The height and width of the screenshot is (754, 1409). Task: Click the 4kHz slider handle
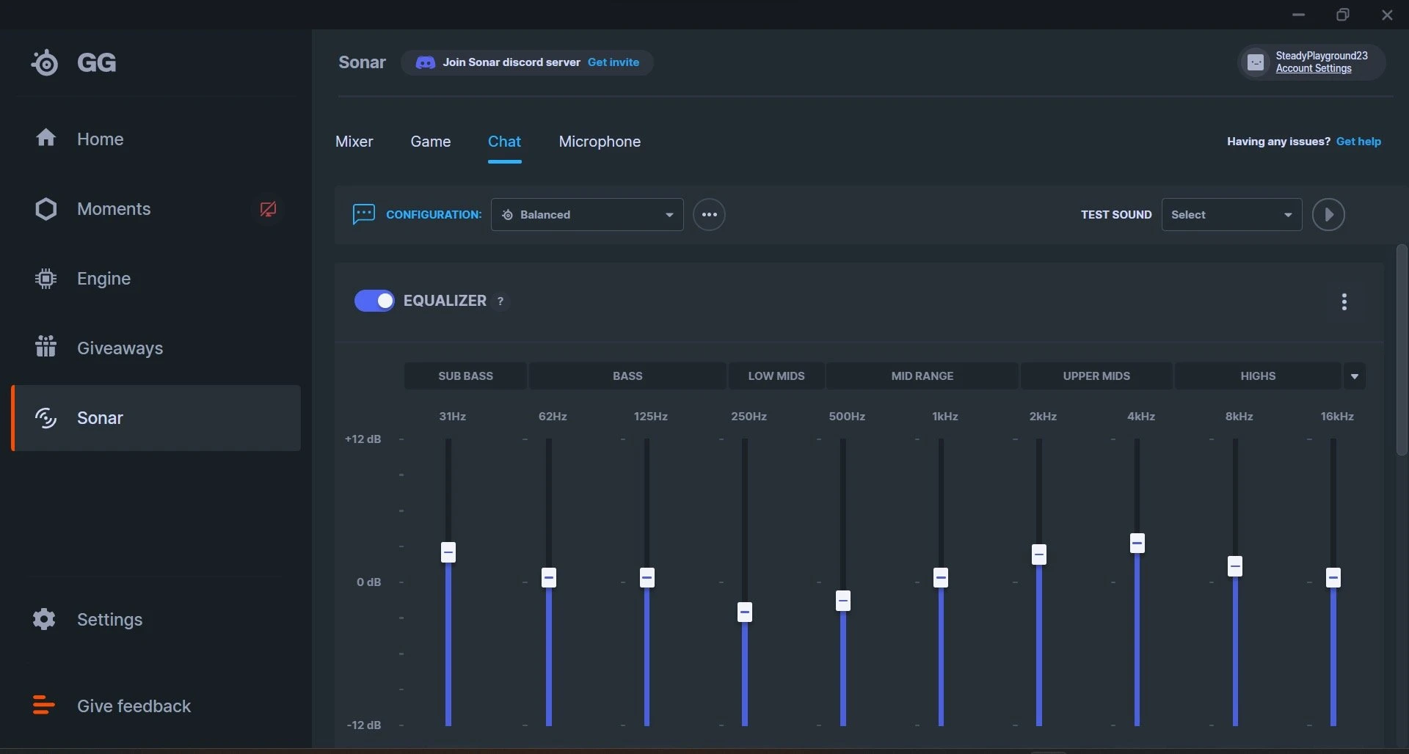click(x=1137, y=543)
